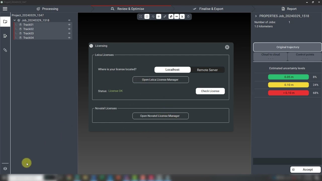322x181 pixels.
Task: Open Leica License Manager
Action: click(160, 80)
